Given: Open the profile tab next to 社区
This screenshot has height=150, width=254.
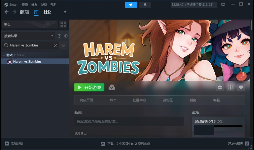Looking at the screenshot, I should (65, 12).
